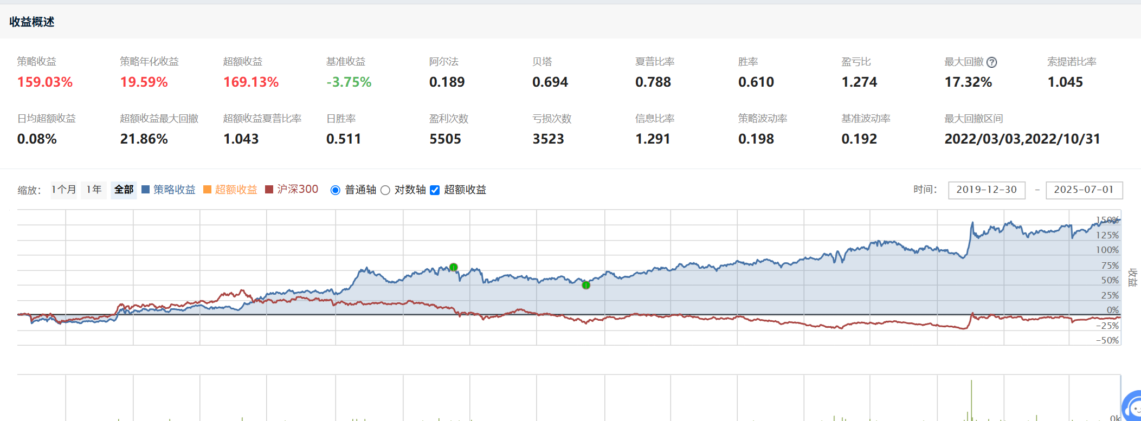Zoom the chart to 1个月

(x=64, y=190)
